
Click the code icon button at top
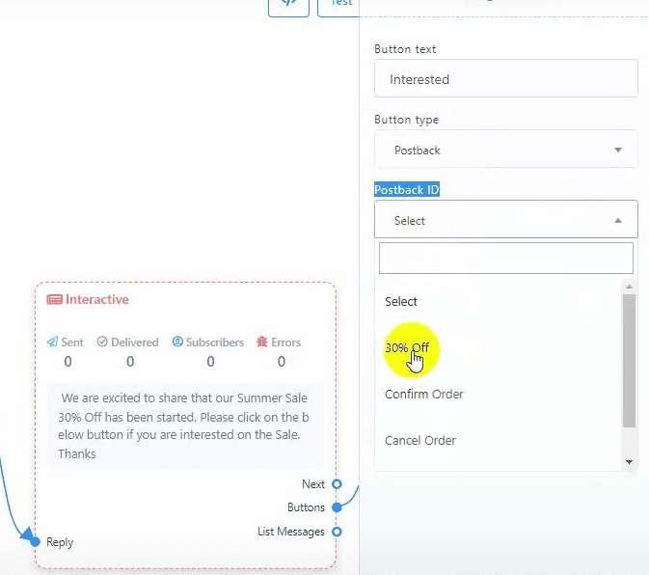(288, 4)
